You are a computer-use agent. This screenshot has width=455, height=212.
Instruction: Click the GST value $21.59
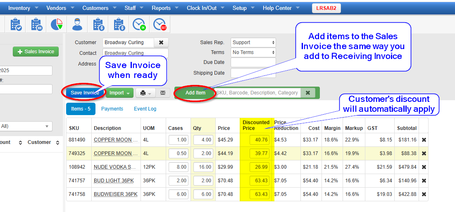point(384,167)
